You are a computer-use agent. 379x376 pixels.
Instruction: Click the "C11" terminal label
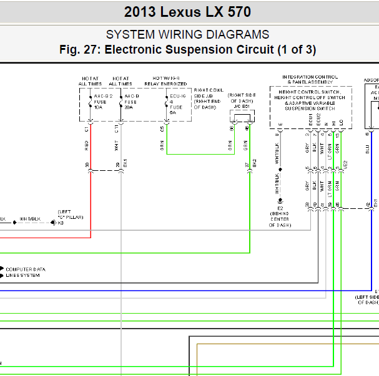(116, 129)
